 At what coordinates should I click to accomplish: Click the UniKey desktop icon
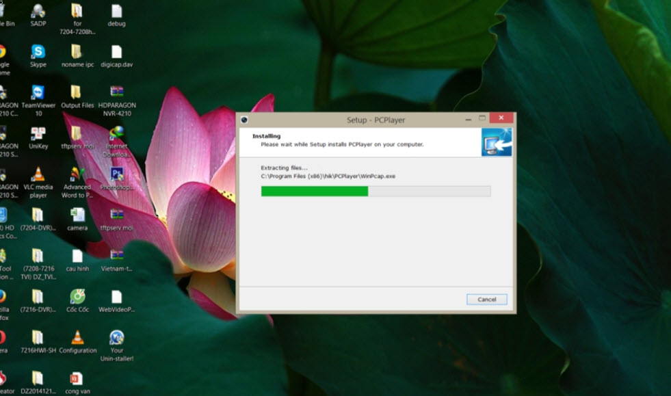pos(38,134)
